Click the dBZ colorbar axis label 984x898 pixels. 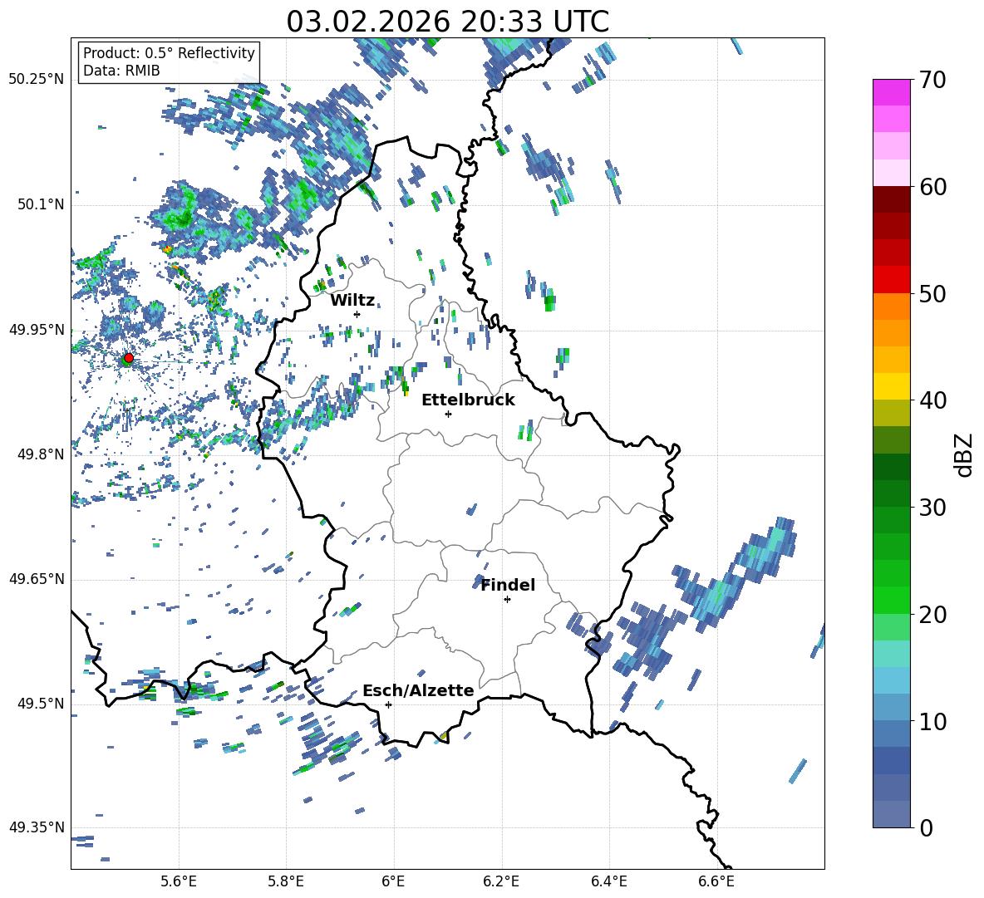(965, 454)
